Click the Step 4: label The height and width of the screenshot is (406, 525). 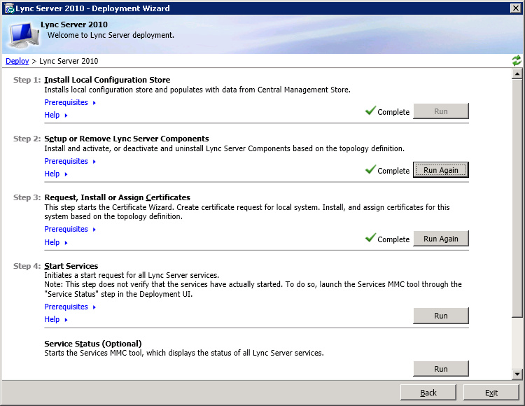pyautogui.click(x=27, y=266)
